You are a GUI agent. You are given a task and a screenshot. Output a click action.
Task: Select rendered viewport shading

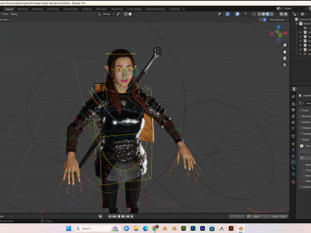click(x=272, y=14)
